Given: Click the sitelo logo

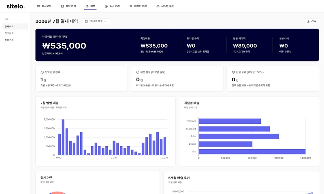Looking at the screenshot, I should (x=16, y=6).
